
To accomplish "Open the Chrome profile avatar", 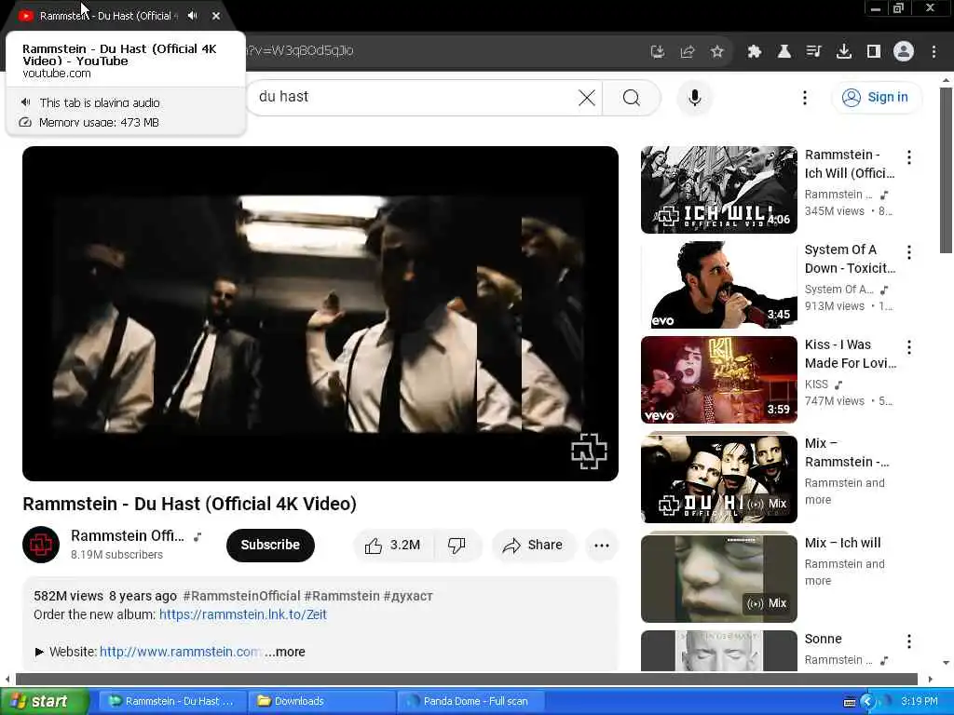I will (904, 52).
